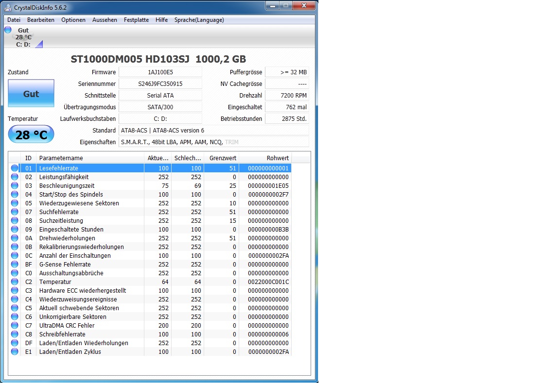Select the blue disk status orb in drive bar
560x383 pixels.
[8, 30]
